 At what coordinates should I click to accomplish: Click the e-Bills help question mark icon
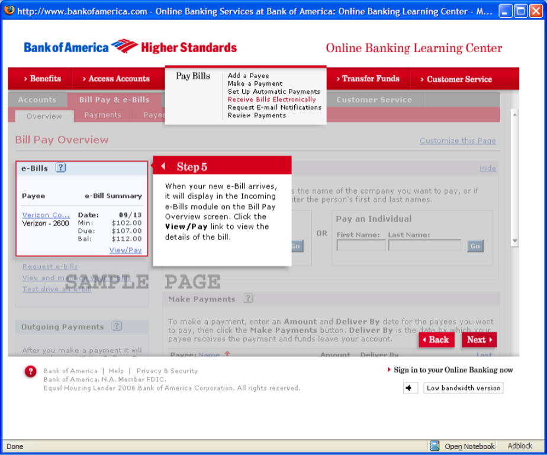pos(60,168)
